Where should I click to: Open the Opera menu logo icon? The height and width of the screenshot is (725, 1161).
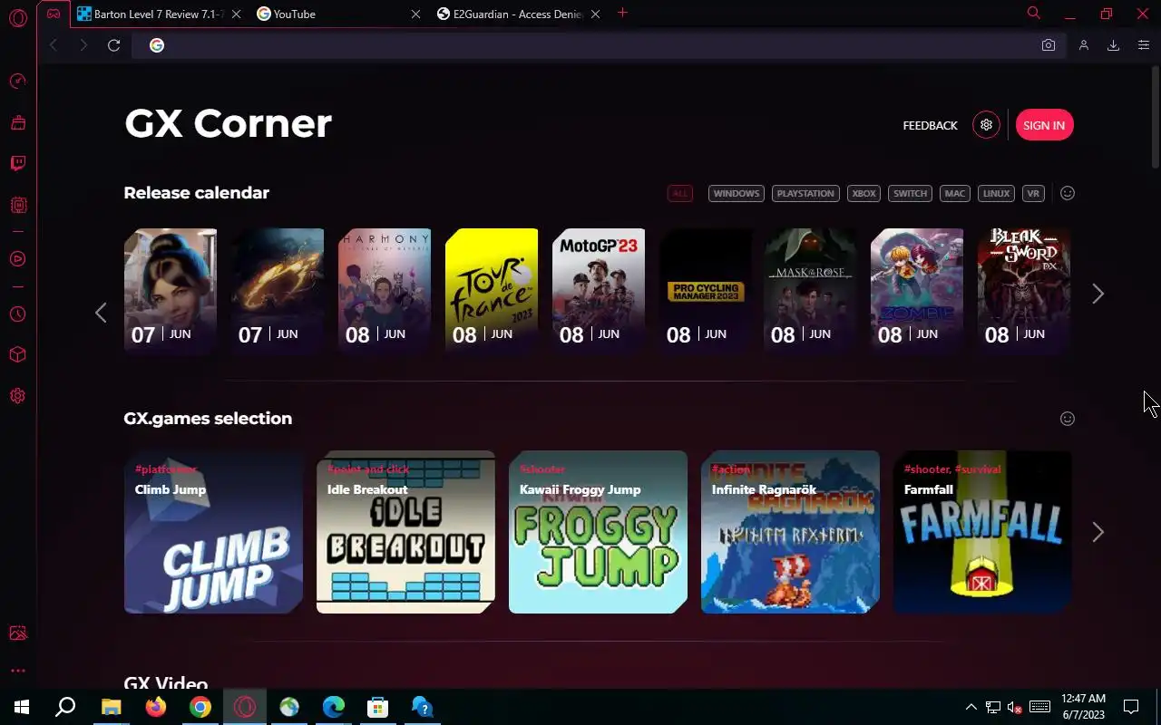[17, 18]
